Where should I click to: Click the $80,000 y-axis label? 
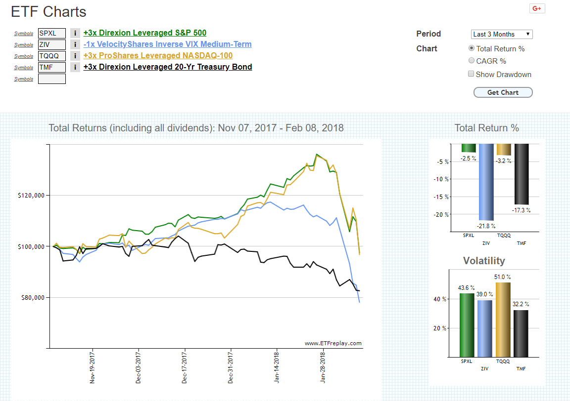point(33,298)
